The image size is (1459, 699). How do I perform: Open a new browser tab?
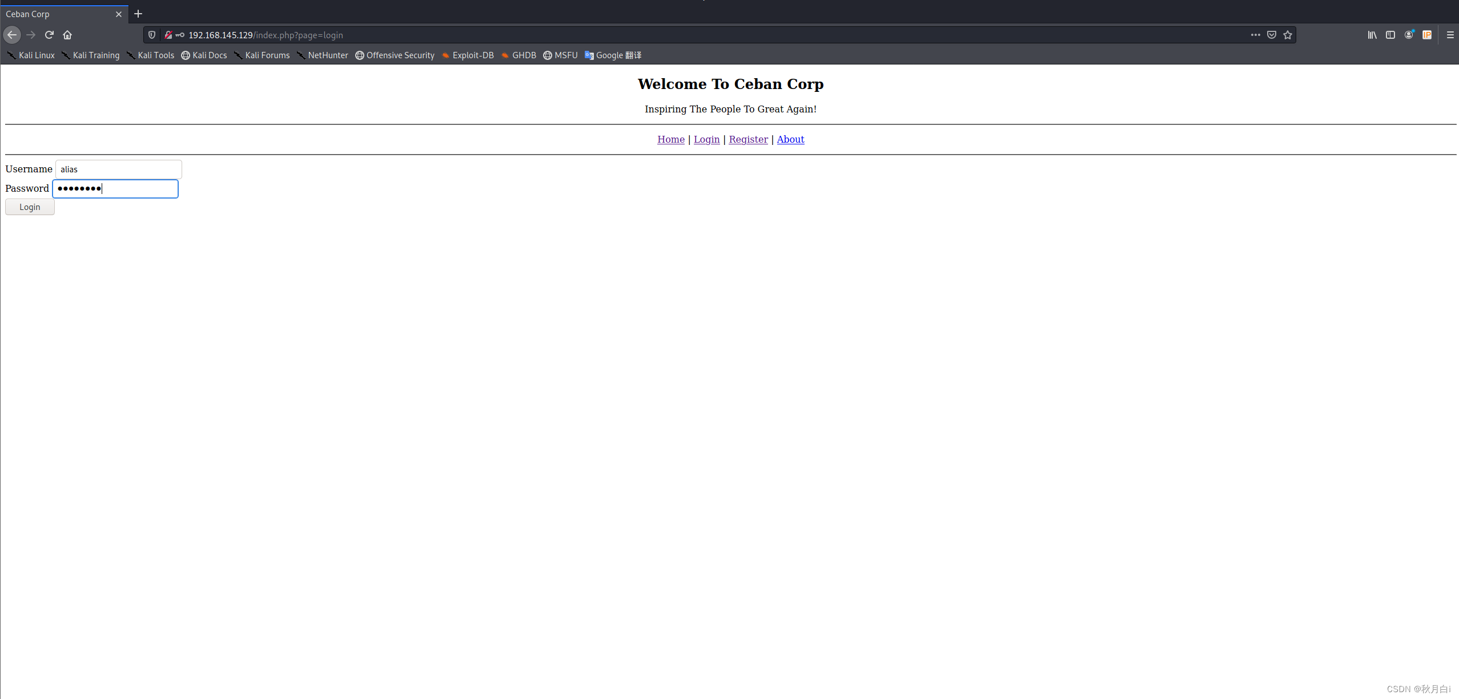138,14
